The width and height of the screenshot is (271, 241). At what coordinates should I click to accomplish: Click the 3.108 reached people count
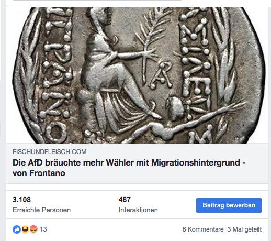pos(21,200)
